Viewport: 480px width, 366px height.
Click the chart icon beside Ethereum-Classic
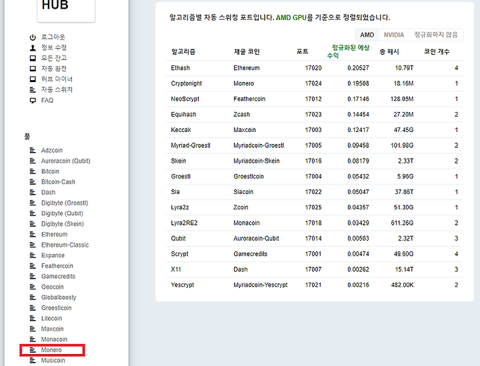click(x=33, y=245)
